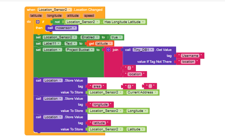
Task: Click the speed event parameter
Action: [x=89, y=16]
